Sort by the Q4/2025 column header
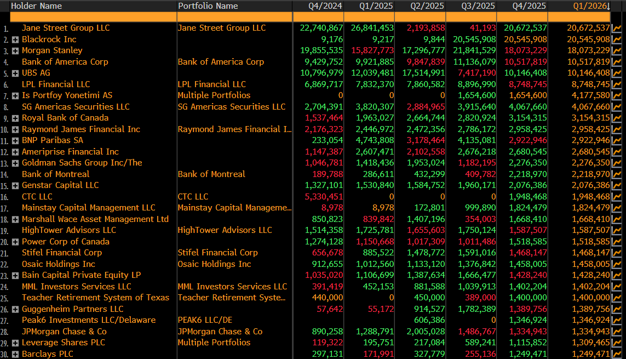 click(x=522, y=6)
